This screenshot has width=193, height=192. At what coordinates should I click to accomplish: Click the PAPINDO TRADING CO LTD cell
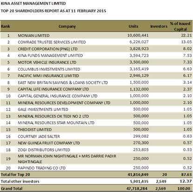(42, 168)
